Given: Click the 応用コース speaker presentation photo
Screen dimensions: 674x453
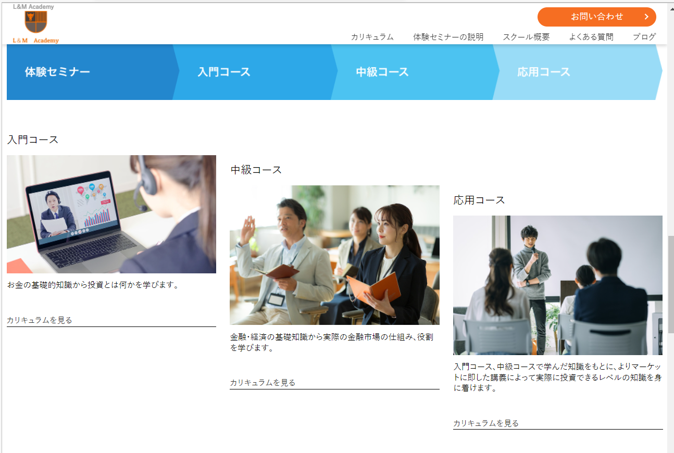Looking at the screenshot, I should tap(557, 285).
